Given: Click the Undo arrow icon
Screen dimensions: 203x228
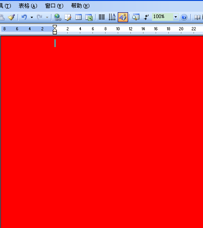Looking at the screenshot, I should point(24,17).
